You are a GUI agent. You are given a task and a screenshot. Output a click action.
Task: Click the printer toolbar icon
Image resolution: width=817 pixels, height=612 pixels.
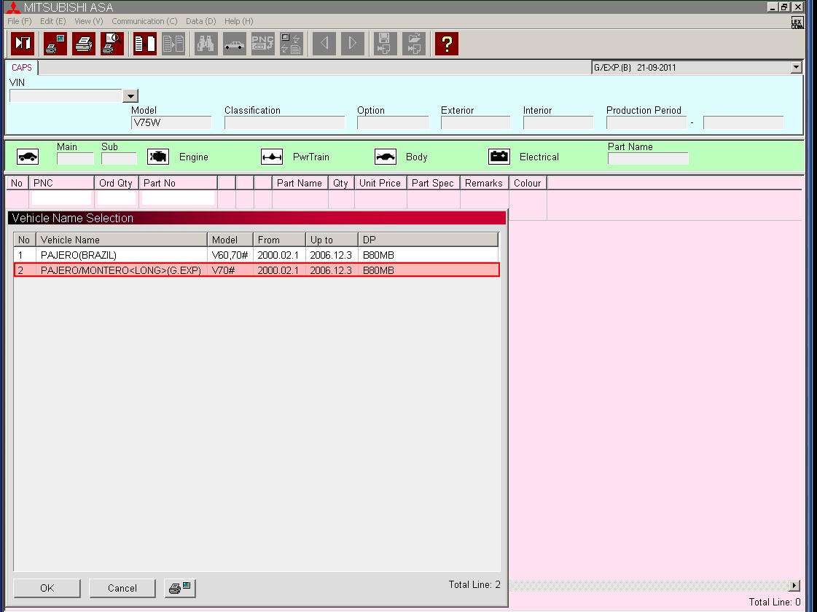(84, 44)
